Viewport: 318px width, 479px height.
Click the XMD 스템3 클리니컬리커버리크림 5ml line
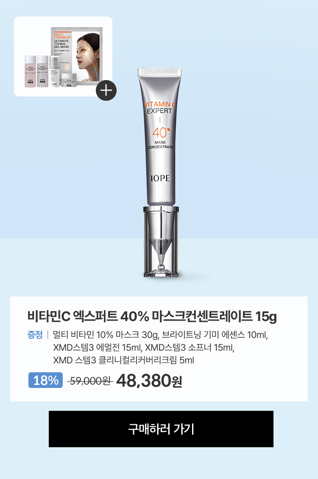pyautogui.click(x=123, y=360)
